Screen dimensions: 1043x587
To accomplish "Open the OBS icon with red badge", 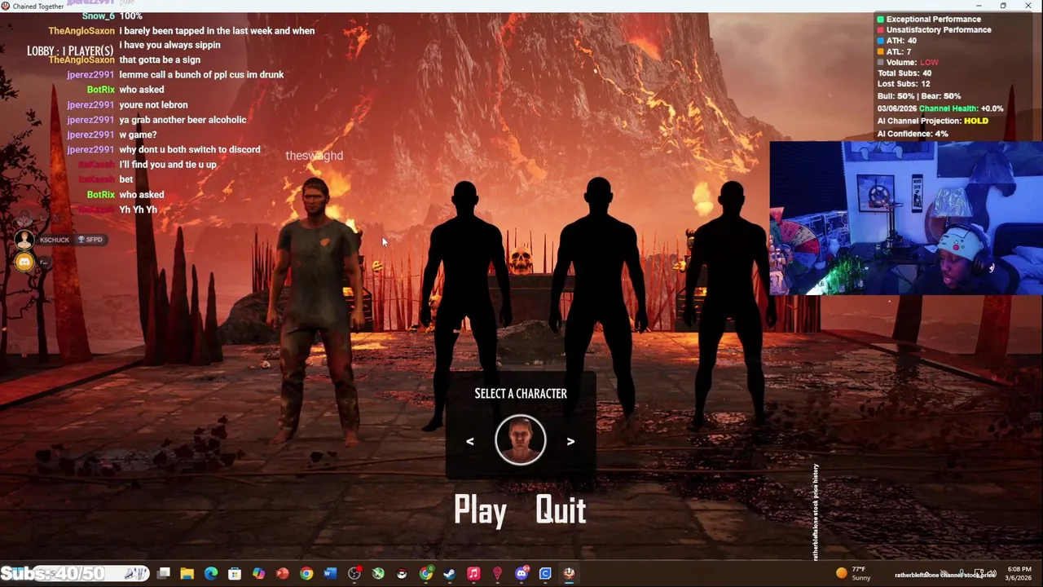I will pos(354,574).
